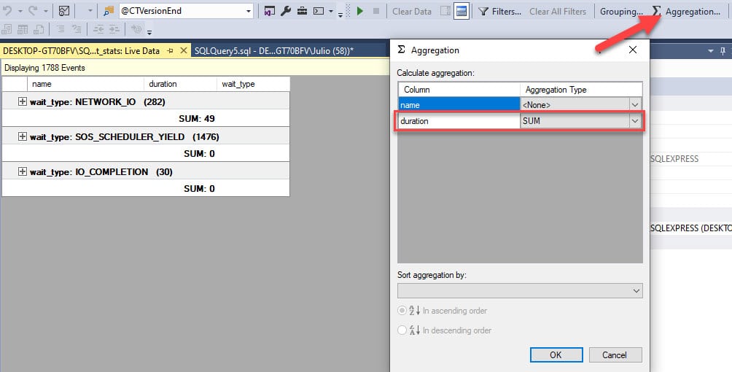Click the duration column header in grid
Viewport: 732px width, 372px height.
180,84
